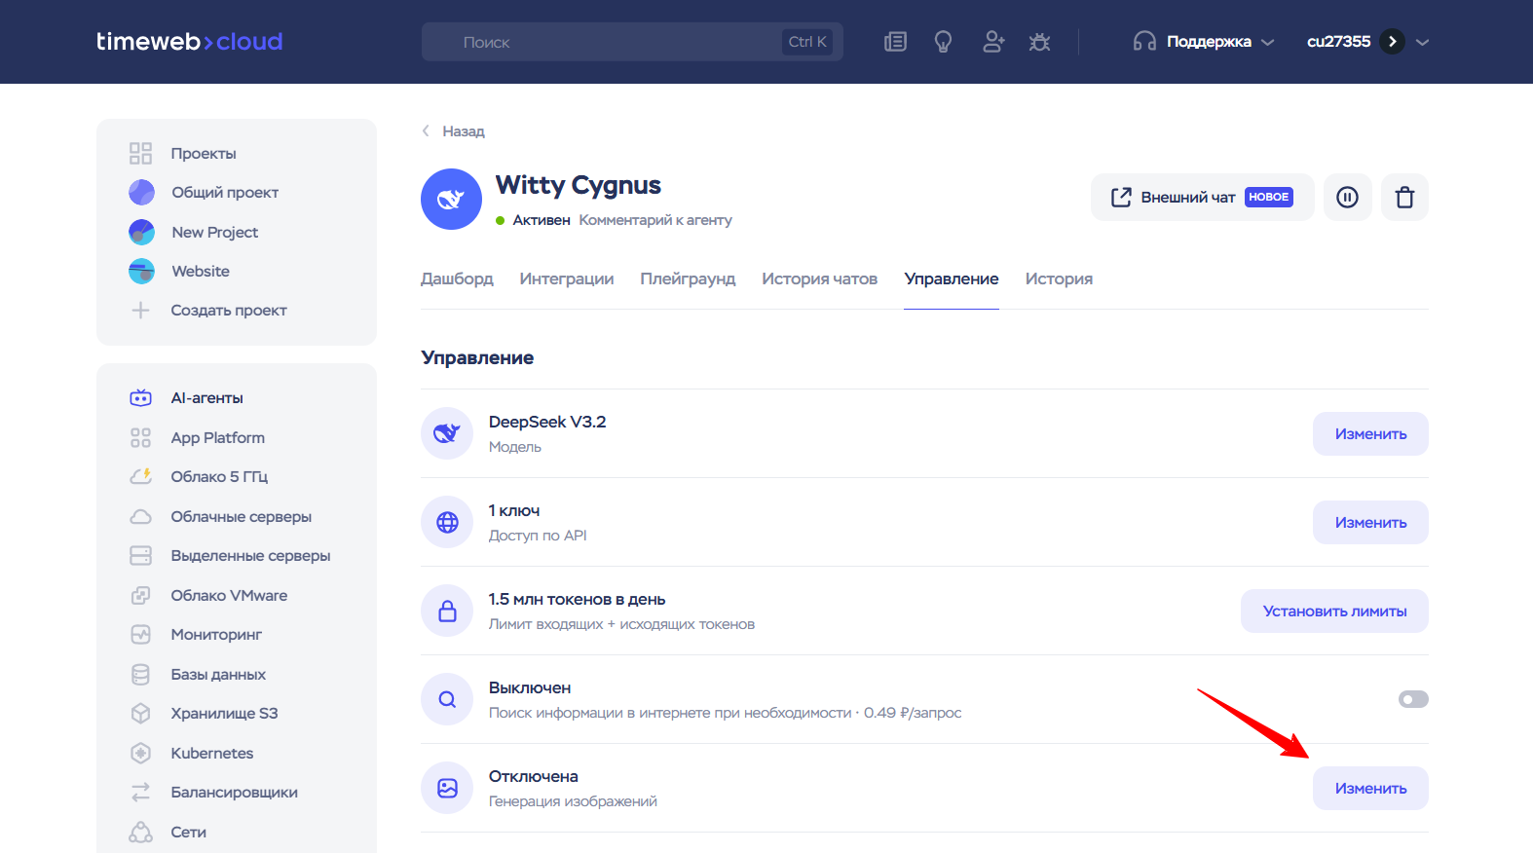Pause the agent with pause icon
Image resolution: width=1533 pixels, height=853 pixels.
pos(1347,198)
